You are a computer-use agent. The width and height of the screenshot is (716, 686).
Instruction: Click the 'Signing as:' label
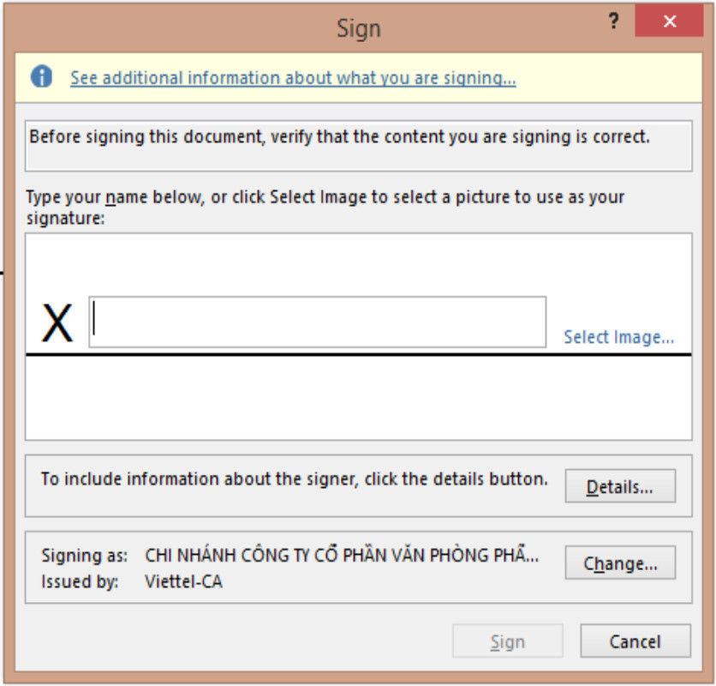pos(85,556)
